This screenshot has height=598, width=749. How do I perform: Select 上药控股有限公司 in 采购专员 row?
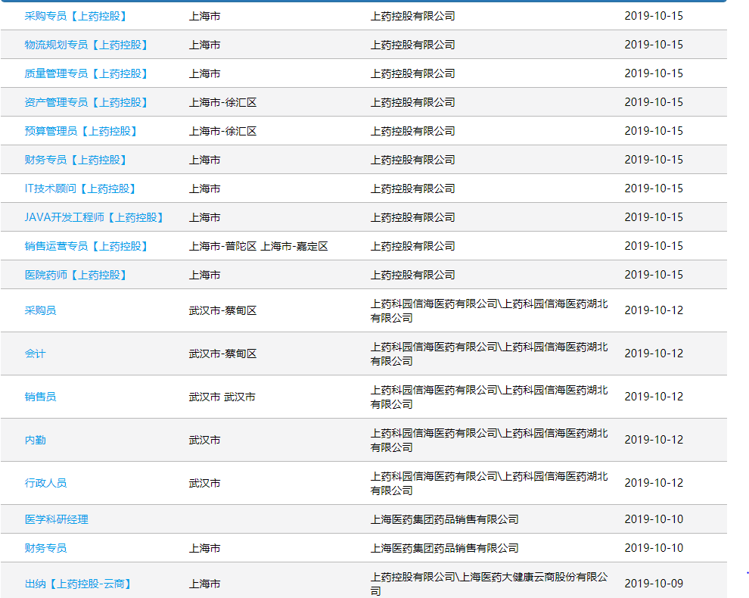tap(413, 16)
